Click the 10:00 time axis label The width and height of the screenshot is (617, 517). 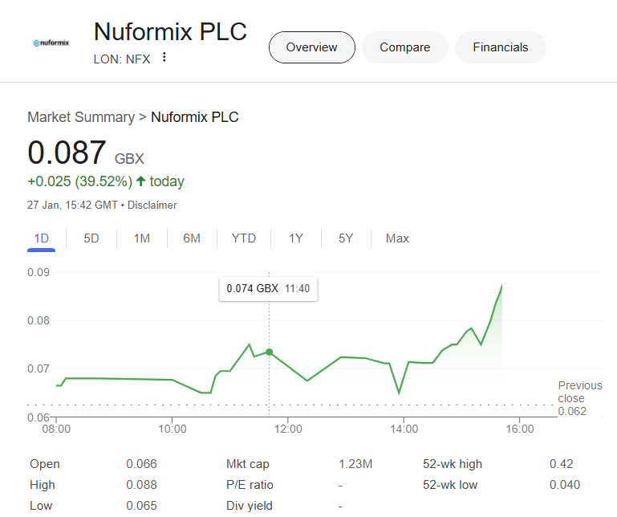coord(173,429)
